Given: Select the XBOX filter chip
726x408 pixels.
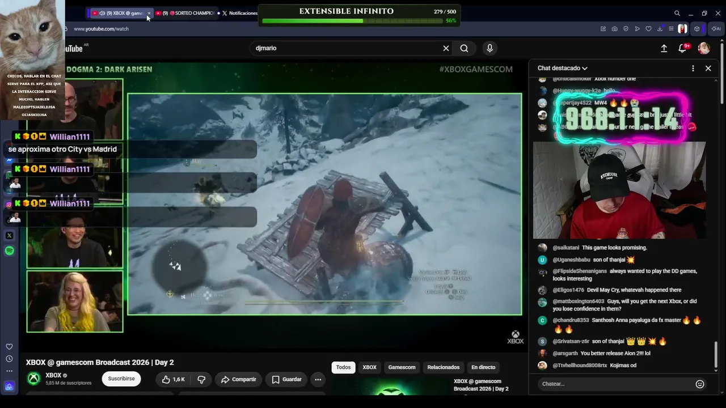Looking at the screenshot, I should [369, 367].
